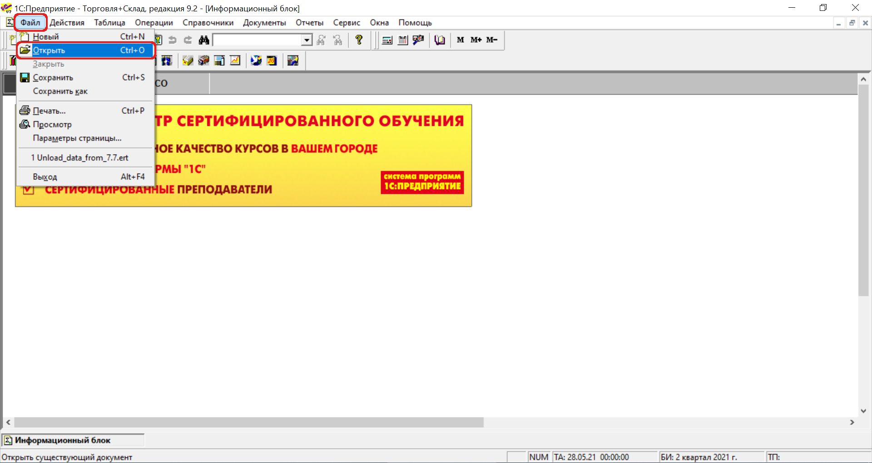Click the M memory button
Viewport: 872px width, 463px height.
461,40
